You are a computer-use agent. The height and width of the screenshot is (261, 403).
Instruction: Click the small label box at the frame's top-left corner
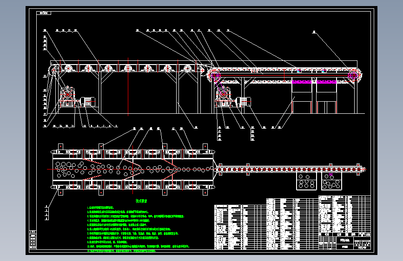point(44,13)
